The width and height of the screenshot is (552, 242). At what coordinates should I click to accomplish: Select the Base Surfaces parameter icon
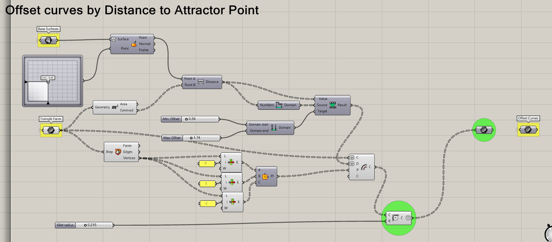click(48, 40)
